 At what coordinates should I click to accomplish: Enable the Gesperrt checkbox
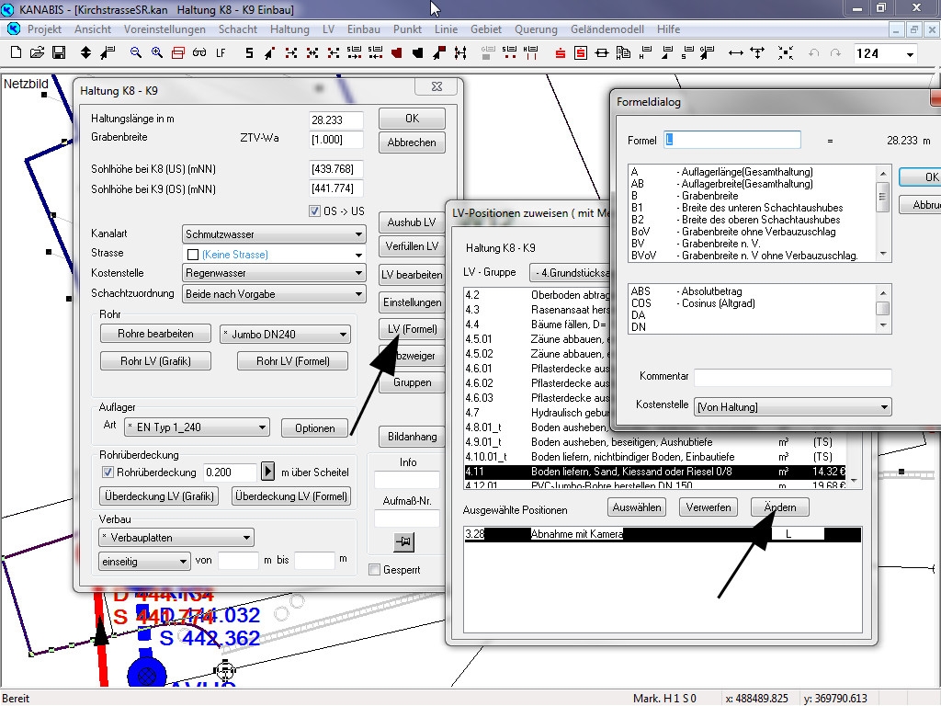374,570
